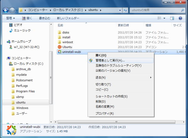Select mydata folder in tree
Image resolution: width=188 pixels, height=138 pixels.
[19, 75]
